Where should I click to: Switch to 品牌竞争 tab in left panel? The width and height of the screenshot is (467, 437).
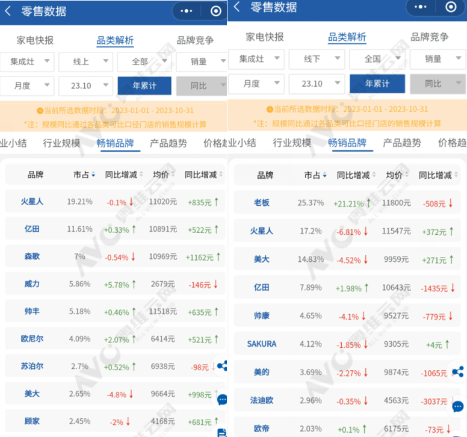coord(195,40)
